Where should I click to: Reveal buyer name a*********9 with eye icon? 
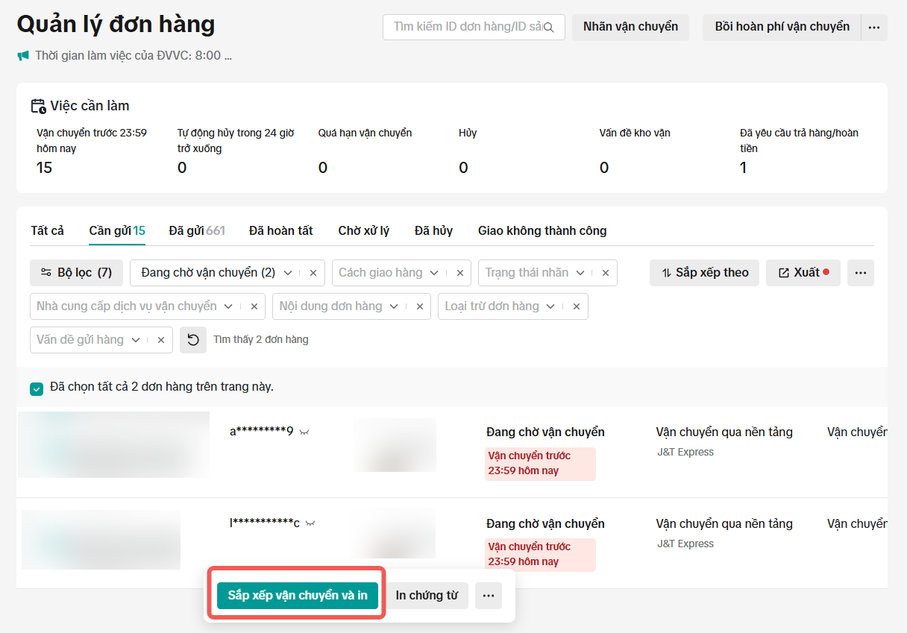pos(304,432)
